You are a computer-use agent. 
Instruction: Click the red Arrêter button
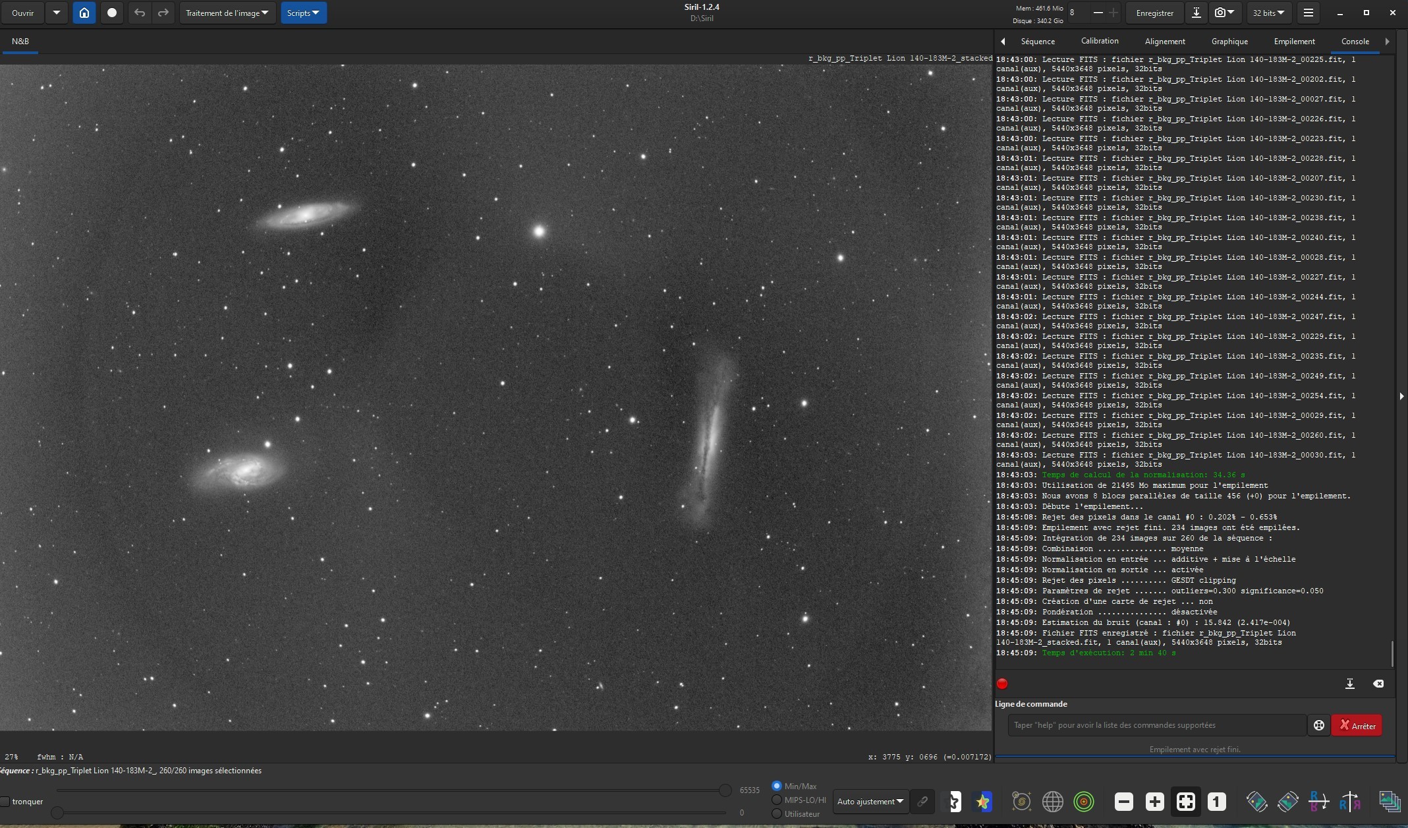pyautogui.click(x=1357, y=725)
